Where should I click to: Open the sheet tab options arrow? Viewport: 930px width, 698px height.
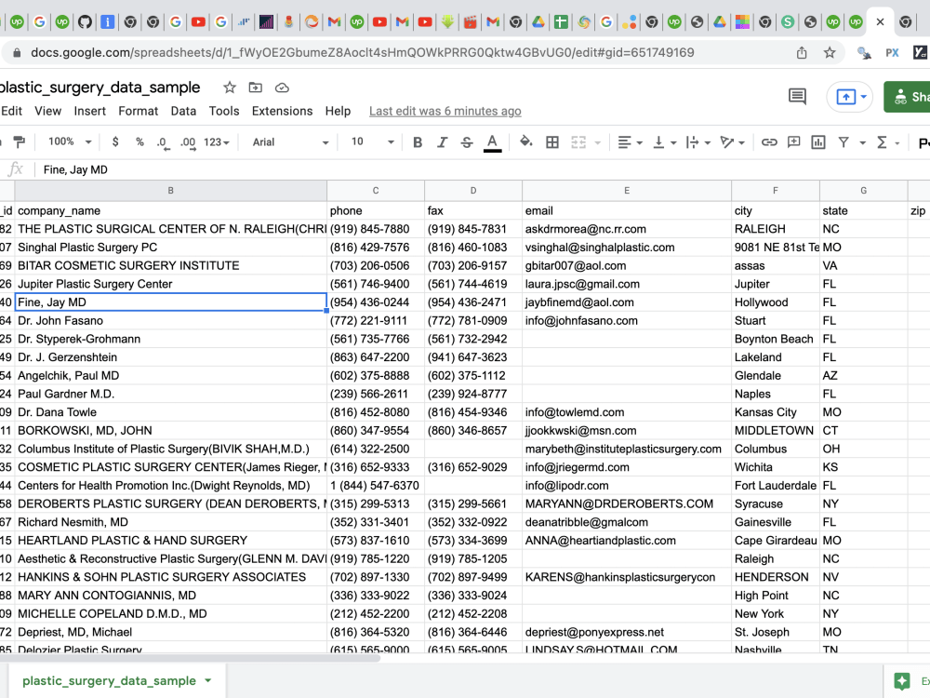208,681
